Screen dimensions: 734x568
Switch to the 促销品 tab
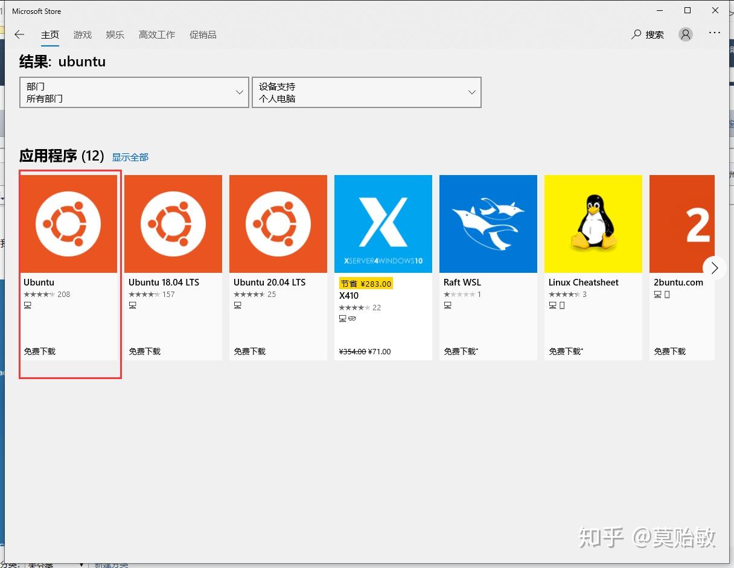[x=203, y=35]
